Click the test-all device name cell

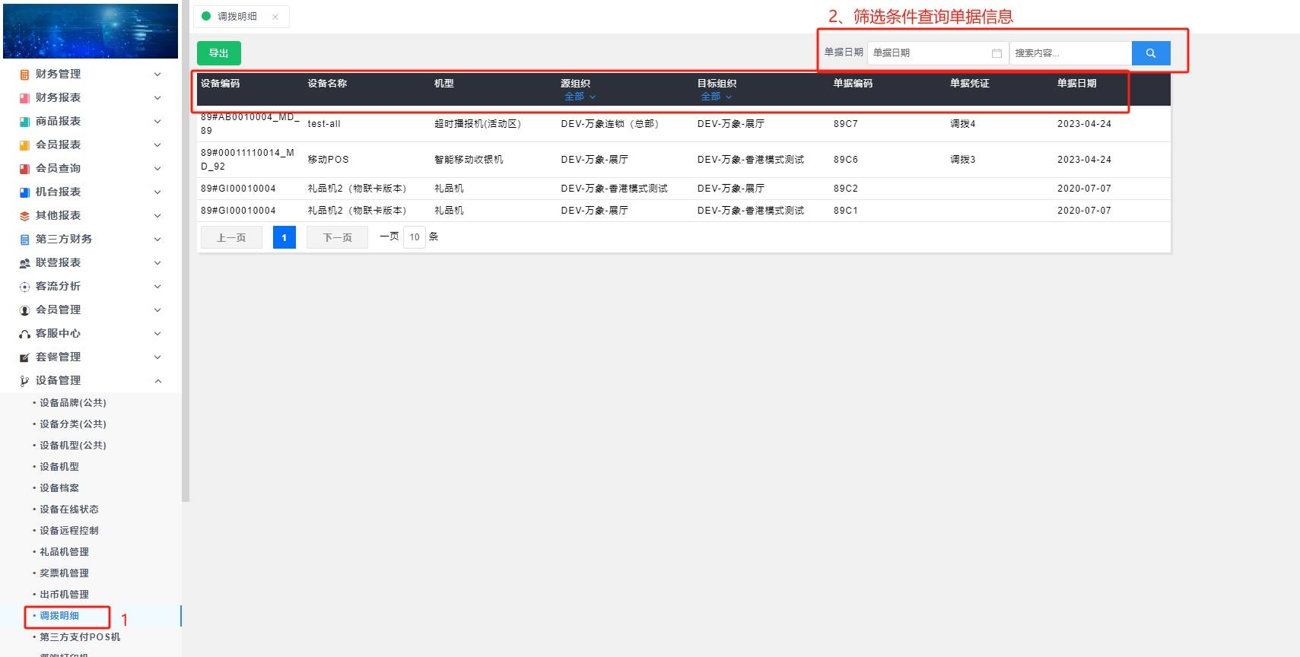point(324,124)
